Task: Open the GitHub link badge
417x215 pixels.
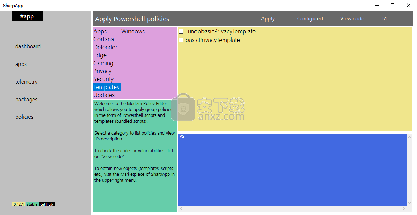Action: pyautogui.click(x=47, y=204)
